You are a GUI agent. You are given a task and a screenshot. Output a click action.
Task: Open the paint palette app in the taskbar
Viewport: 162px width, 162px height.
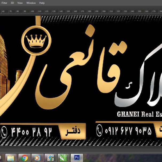point(50,158)
